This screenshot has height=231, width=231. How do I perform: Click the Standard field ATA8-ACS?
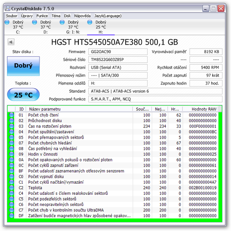[155, 91]
